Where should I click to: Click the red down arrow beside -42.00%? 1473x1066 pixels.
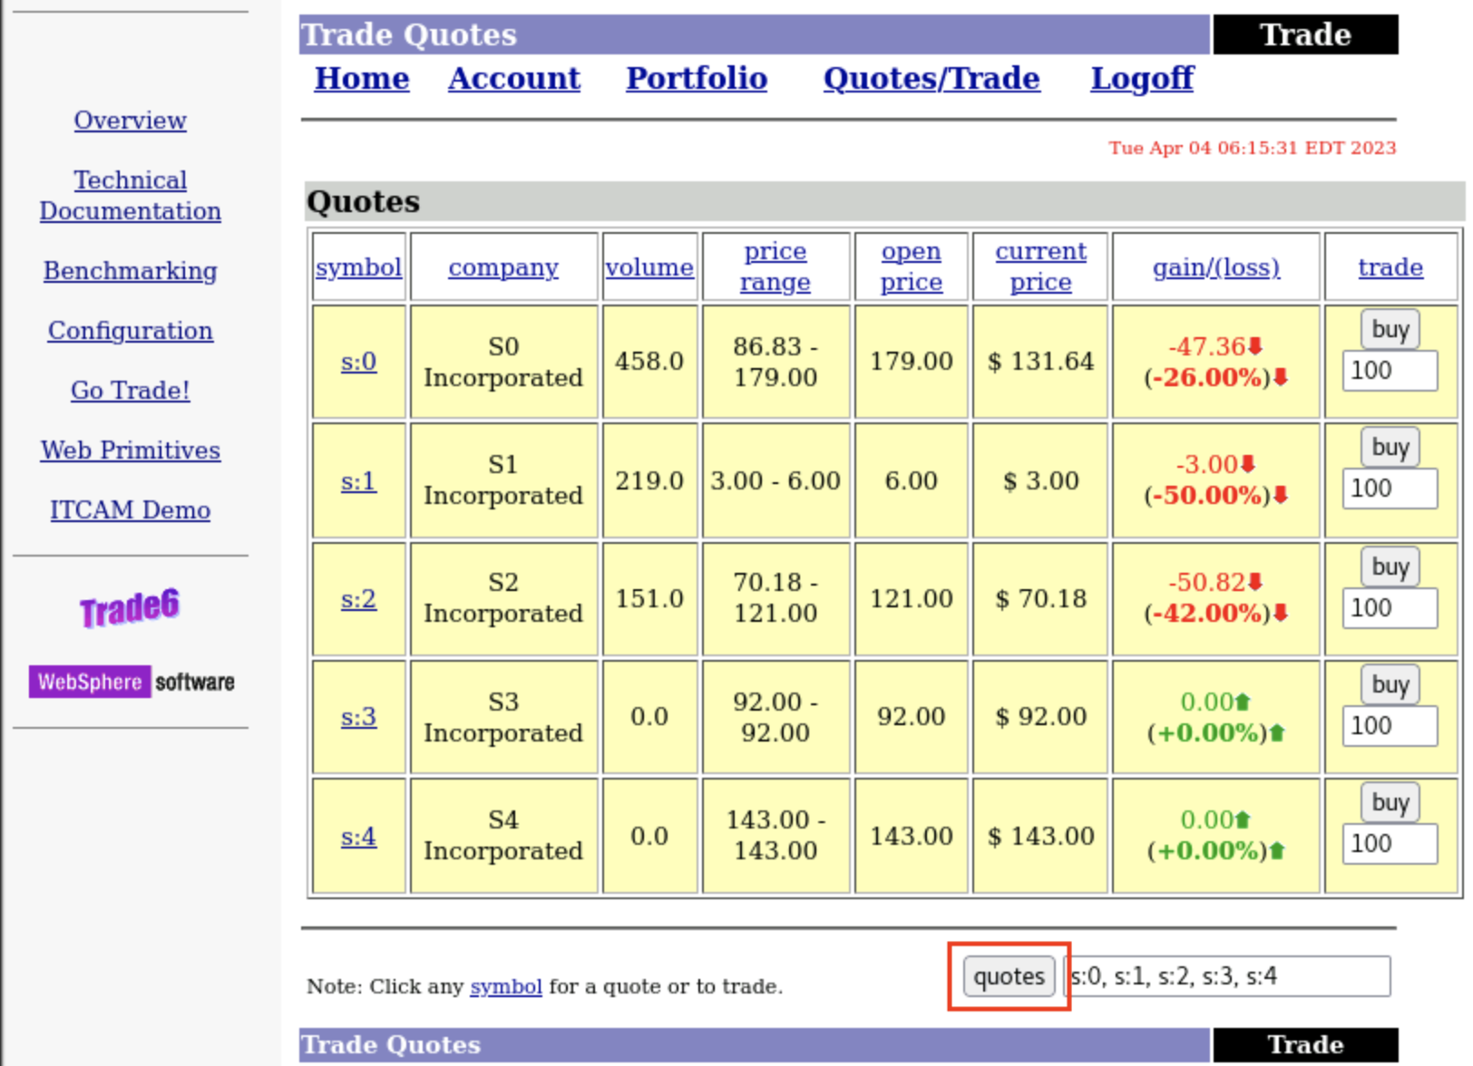click(x=1281, y=613)
